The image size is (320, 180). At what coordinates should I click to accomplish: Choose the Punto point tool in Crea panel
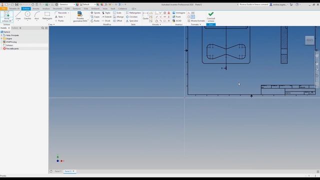59,21
